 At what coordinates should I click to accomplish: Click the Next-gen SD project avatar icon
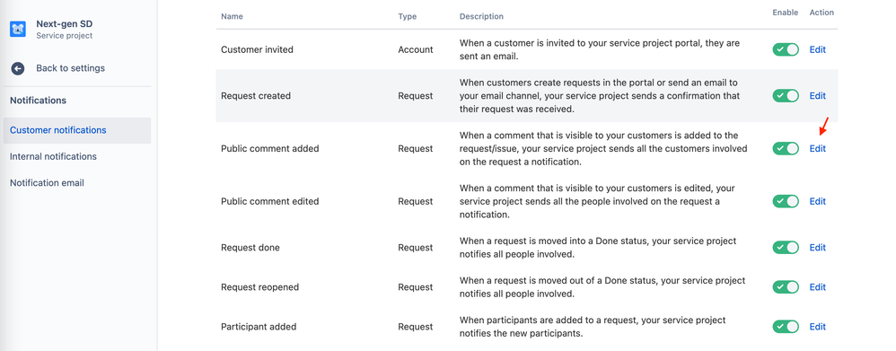(x=18, y=29)
